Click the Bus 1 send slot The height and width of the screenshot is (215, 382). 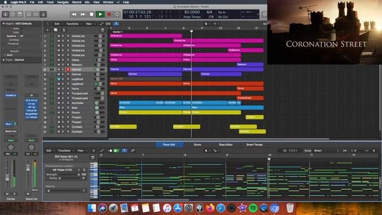pyautogui.click(x=9, y=124)
